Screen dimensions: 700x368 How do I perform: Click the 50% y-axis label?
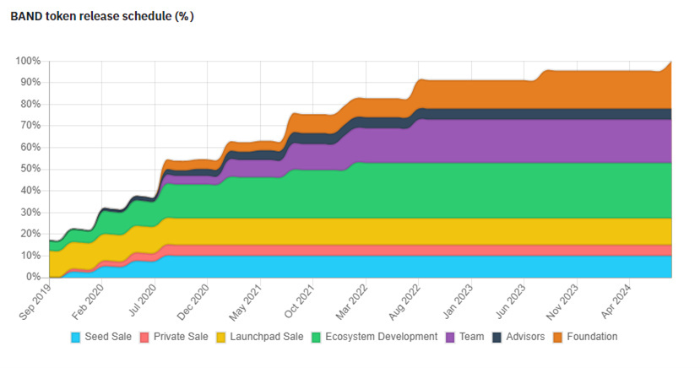[30, 169]
